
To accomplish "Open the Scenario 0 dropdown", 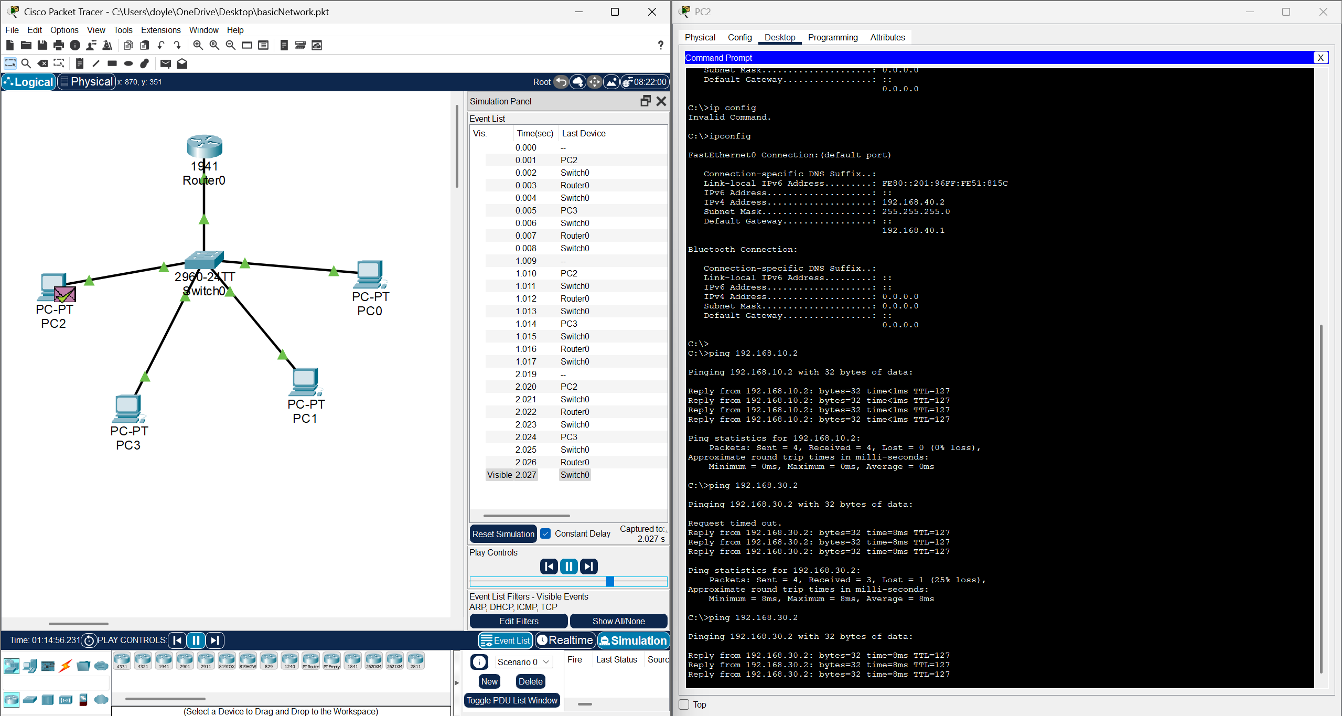I will (x=523, y=662).
